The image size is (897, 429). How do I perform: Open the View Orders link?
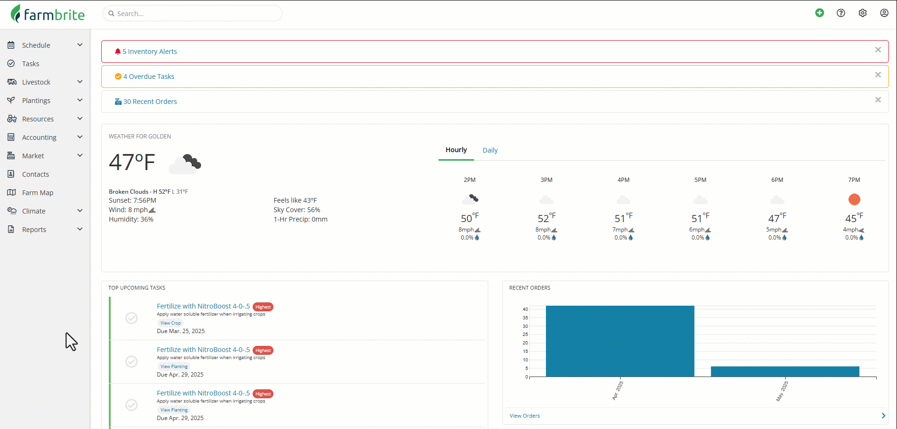[525, 416]
